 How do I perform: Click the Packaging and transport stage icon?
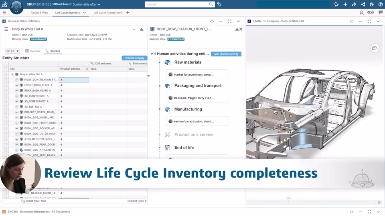coord(168,86)
